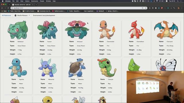Click the Wi-Fi status icon
The image size is (184, 103).
(157, 1)
